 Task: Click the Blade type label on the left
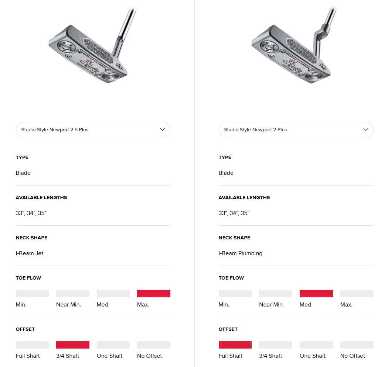(23, 173)
